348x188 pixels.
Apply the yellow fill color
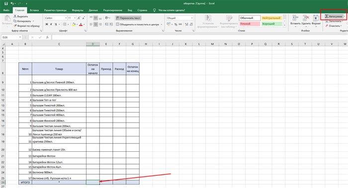pos(74,24)
